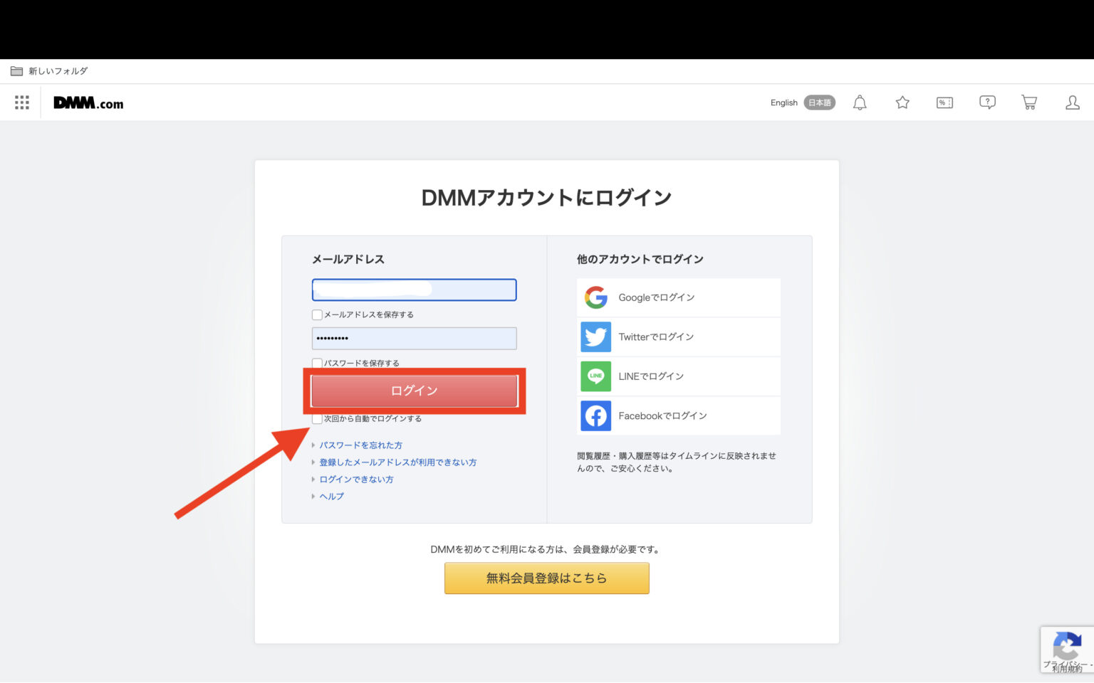Open help via the question mark icon
The width and height of the screenshot is (1094, 683).
[987, 102]
